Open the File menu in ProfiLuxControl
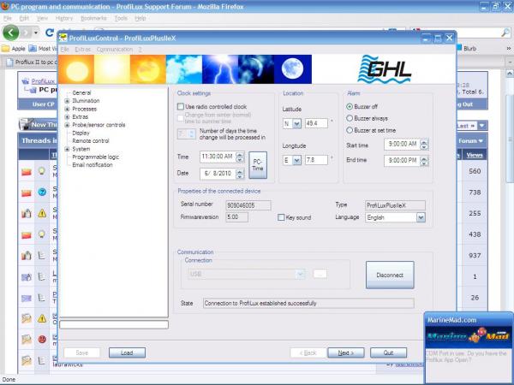The height and width of the screenshot is (385, 514). point(65,49)
